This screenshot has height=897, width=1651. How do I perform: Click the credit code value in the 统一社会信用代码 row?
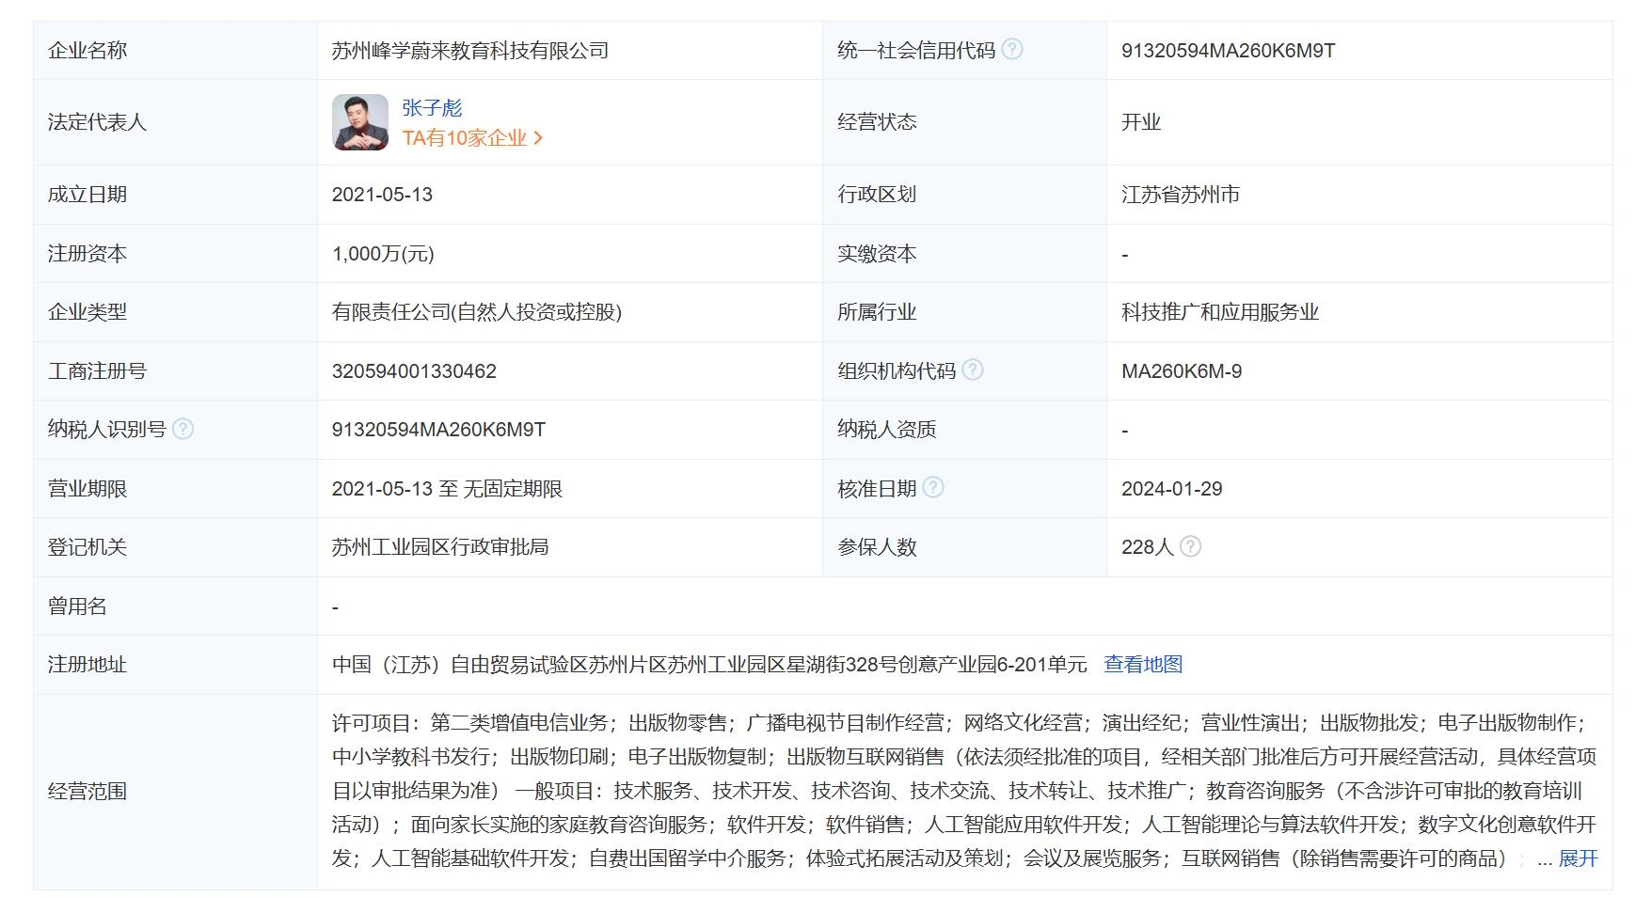click(x=1228, y=51)
